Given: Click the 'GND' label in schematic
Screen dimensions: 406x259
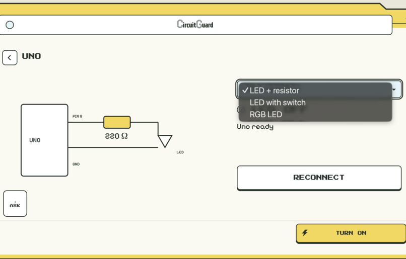Looking at the screenshot, I should coord(76,164).
